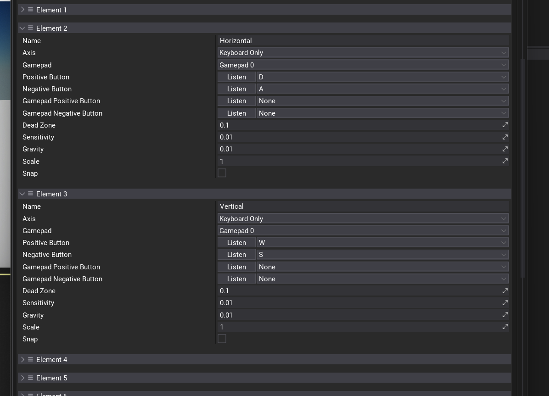Image resolution: width=549 pixels, height=396 pixels.
Task: Click the drag handle icon of Element 2
Action: pos(30,28)
